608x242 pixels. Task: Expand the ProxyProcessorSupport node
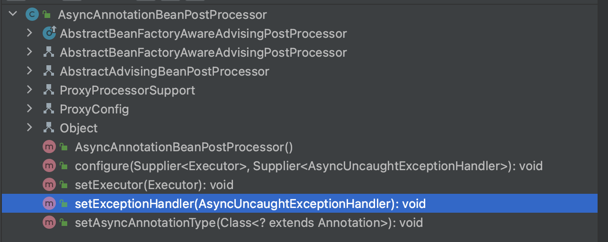[x=29, y=90]
